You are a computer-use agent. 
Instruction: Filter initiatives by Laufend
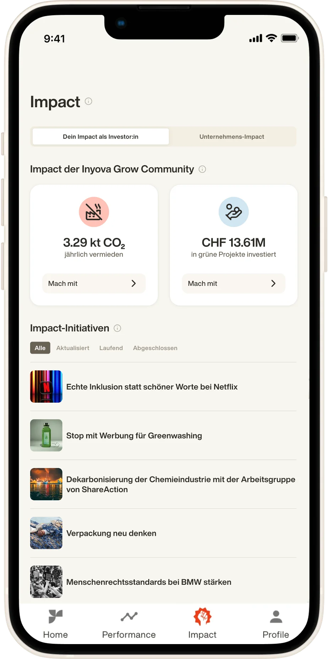(x=111, y=348)
